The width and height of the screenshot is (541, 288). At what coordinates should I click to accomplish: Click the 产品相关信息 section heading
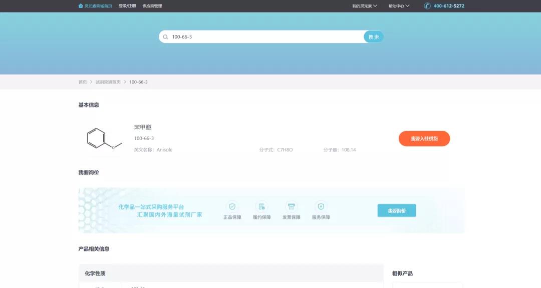94,249
